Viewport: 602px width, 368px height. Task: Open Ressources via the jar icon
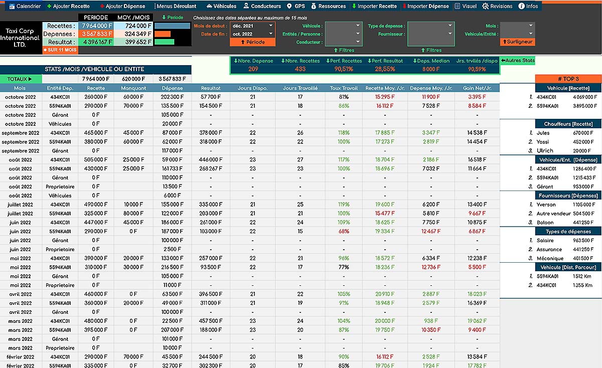pos(314,6)
